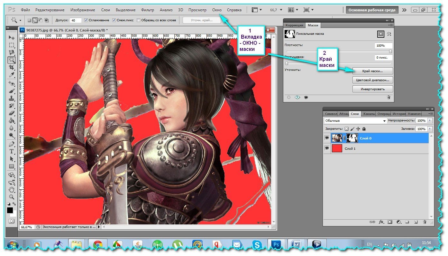Click the Цветовой диапазон button
This screenshot has width=448, height=256.
point(373,80)
